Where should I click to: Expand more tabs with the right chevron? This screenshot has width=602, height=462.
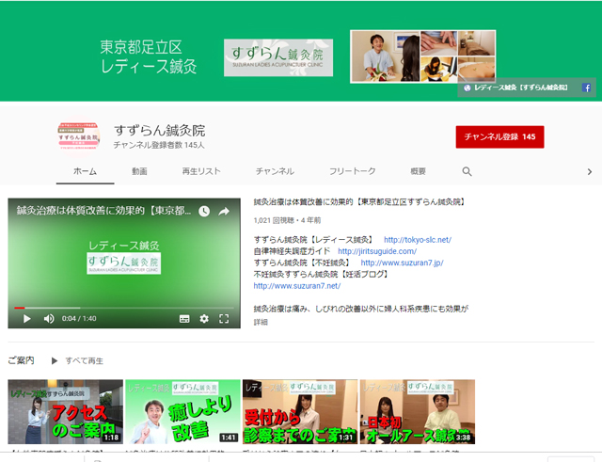pos(590,171)
